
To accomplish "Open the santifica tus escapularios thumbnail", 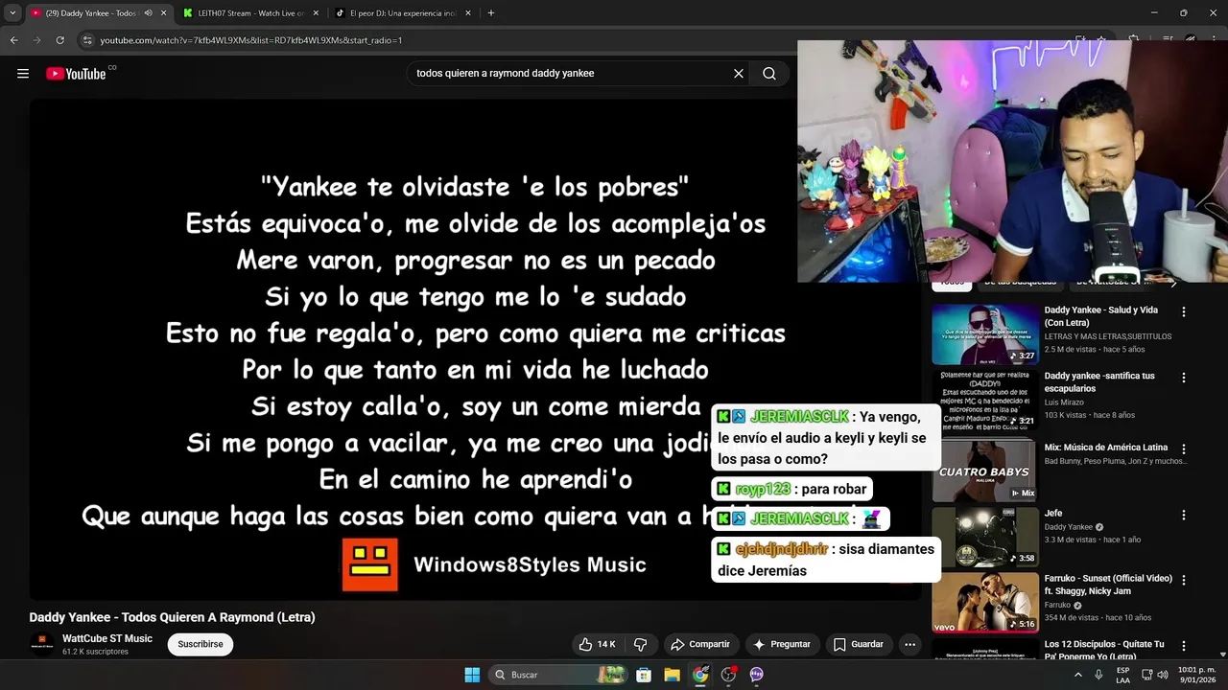I will (985, 400).
